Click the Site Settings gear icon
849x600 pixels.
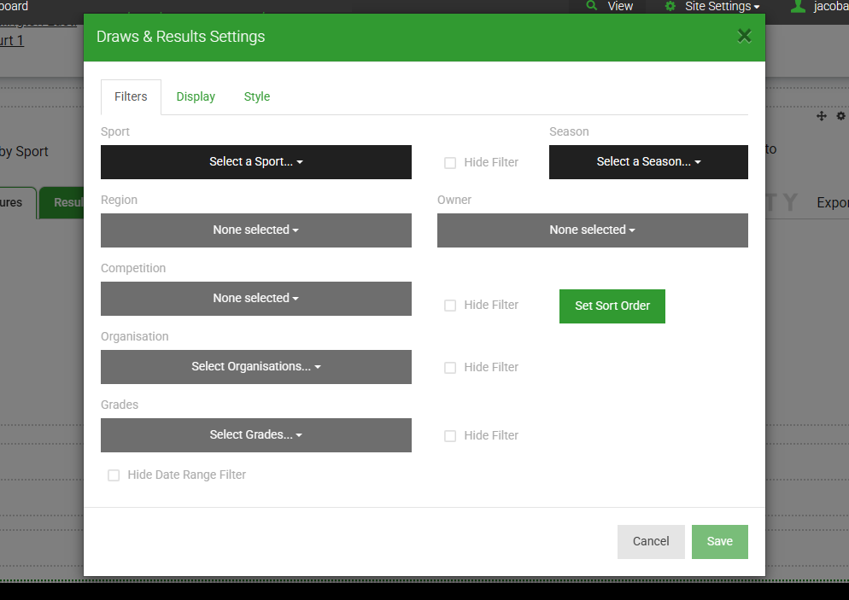[x=670, y=6]
